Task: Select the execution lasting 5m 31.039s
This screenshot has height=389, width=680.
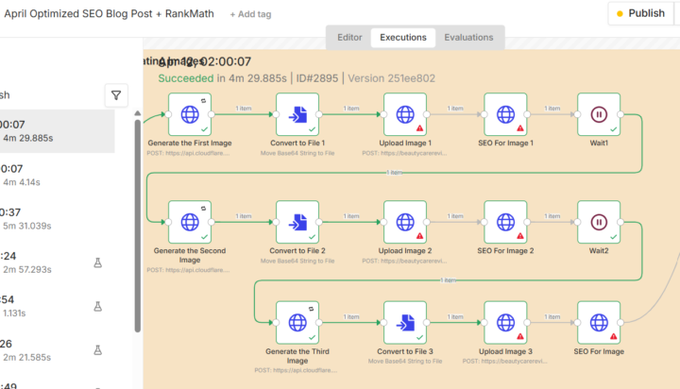Action: [58, 219]
